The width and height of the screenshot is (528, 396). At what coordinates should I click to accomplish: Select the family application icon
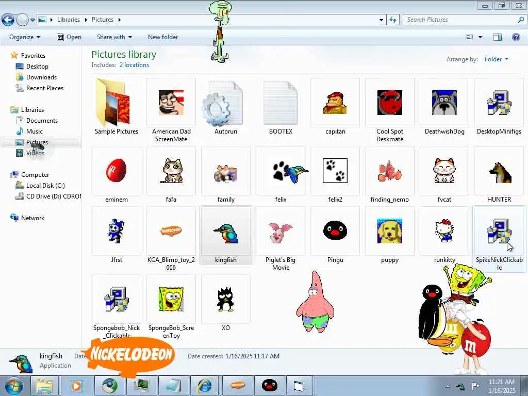point(226,175)
